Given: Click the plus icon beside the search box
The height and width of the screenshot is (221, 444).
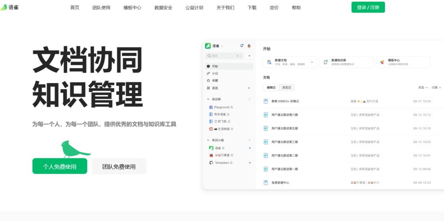Looking at the screenshot, I should click(x=249, y=56).
